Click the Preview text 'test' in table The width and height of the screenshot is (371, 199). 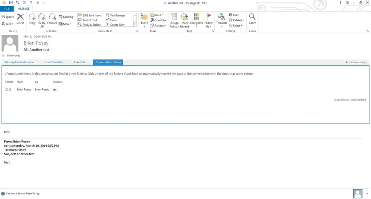click(x=55, y=90)
